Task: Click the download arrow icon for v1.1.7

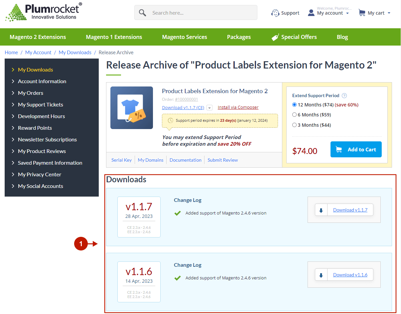Action: [x=321, y=210]
